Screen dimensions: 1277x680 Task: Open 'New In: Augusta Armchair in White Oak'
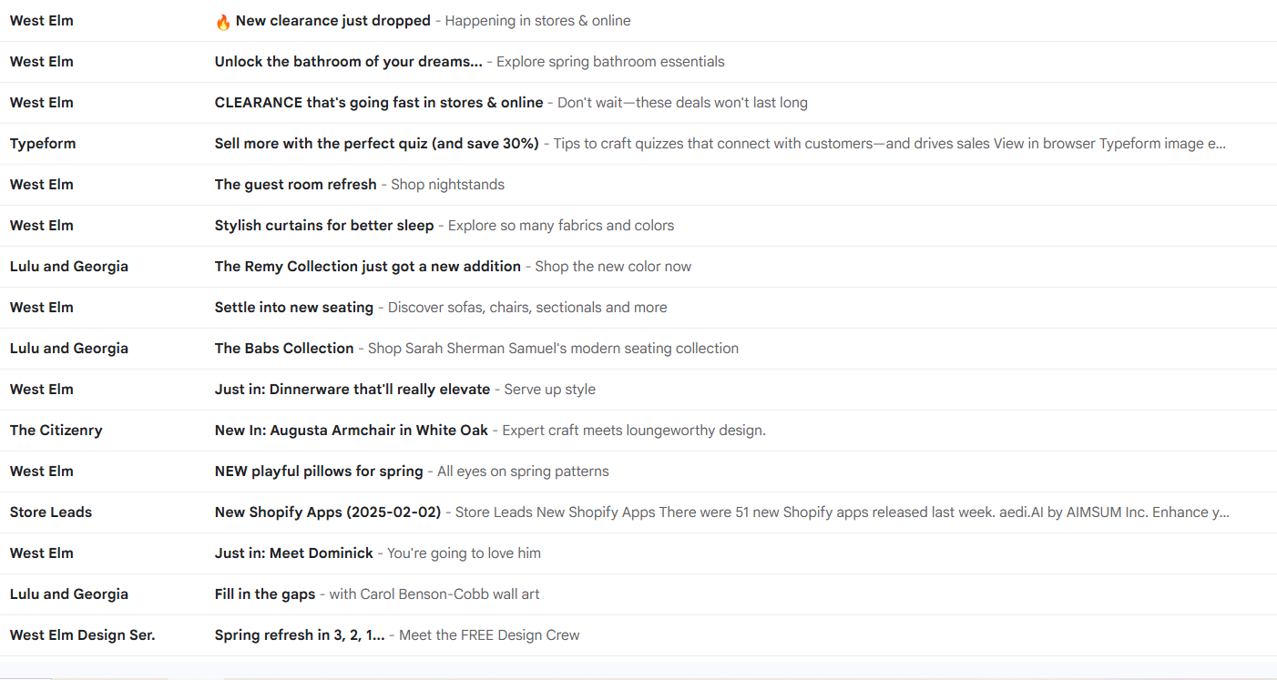click(x=352, y=431)
